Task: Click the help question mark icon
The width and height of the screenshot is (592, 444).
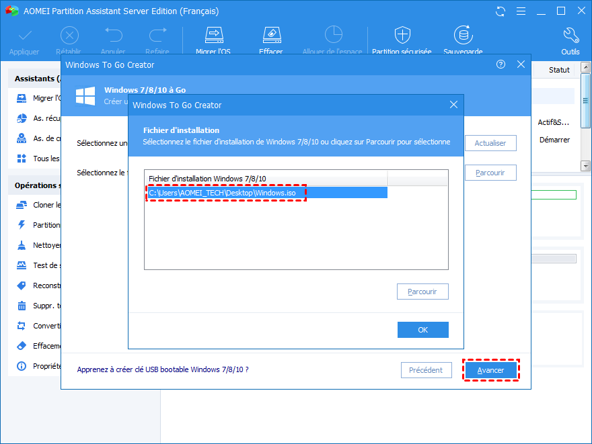Action: click(501, 64)
